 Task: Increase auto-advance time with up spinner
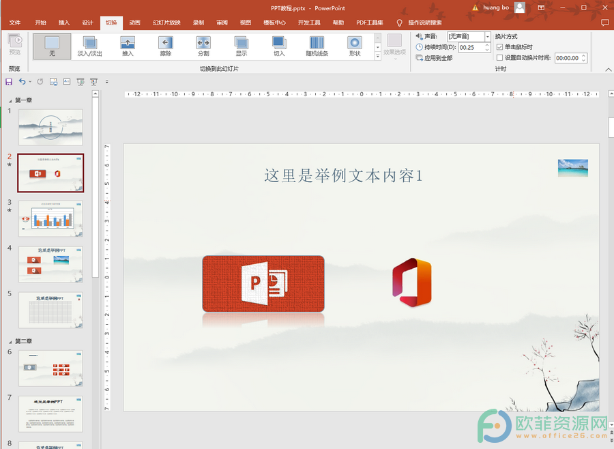click(583, 56)
